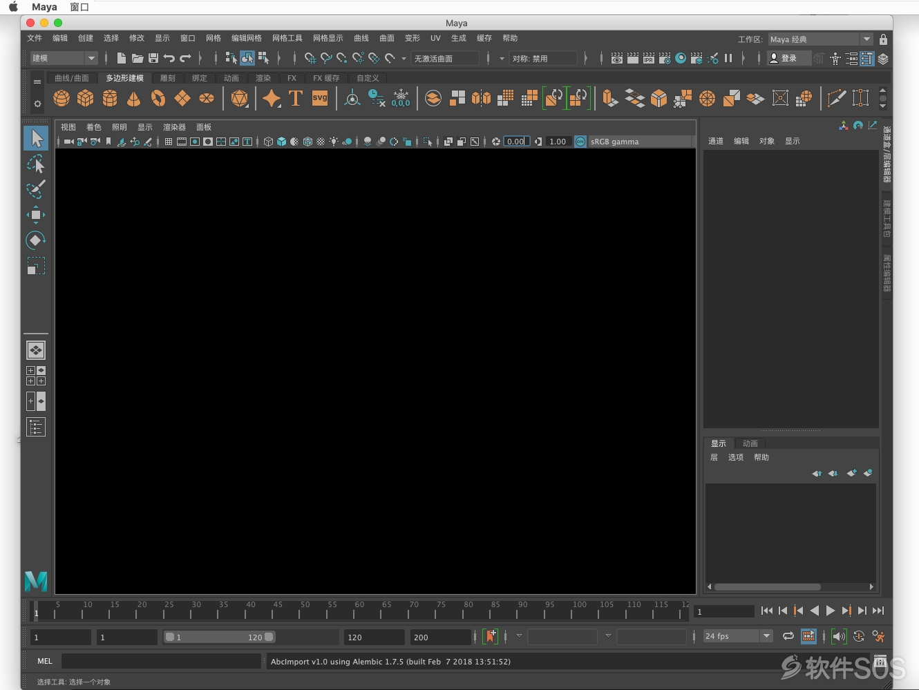Image resolution: width=919 pixels, height=690 pixels.
Task: Open the character set dropdown arrow
Action: (x=519, y=635)
